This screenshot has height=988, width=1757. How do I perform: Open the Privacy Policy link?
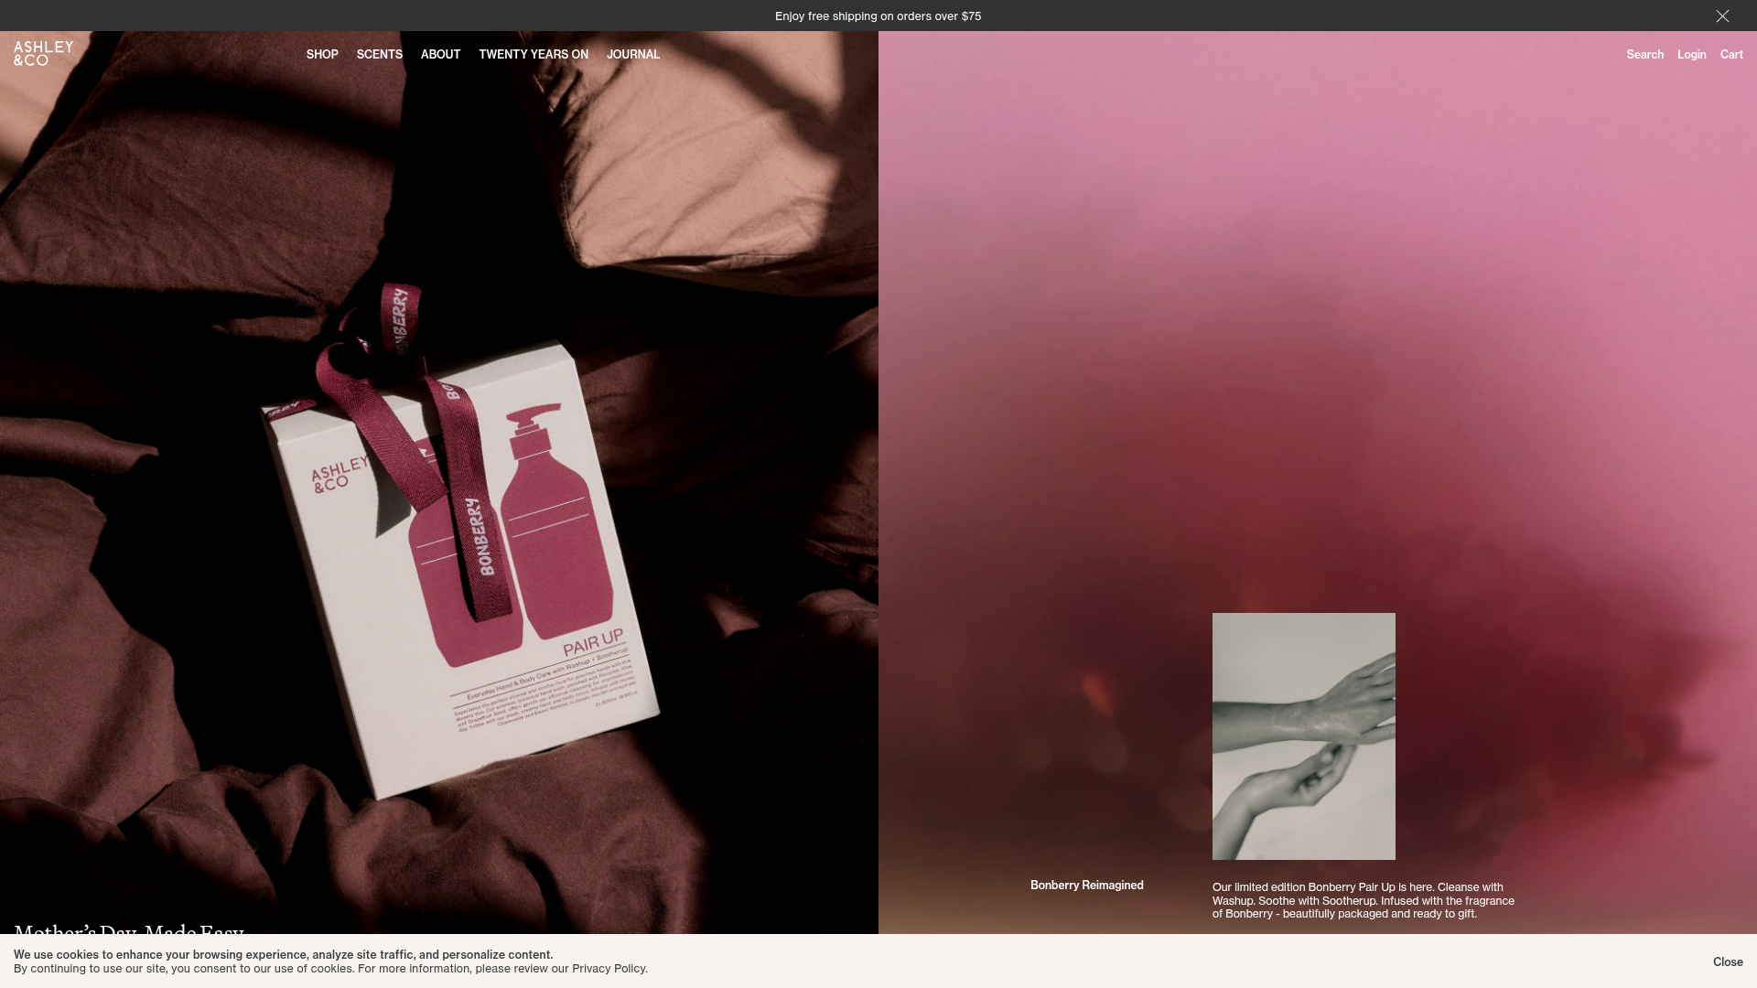tap(609, 969)
